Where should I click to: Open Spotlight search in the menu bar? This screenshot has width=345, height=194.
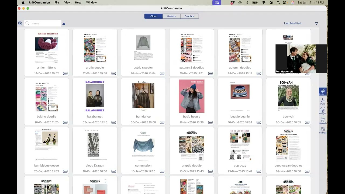tap(278, 2)
